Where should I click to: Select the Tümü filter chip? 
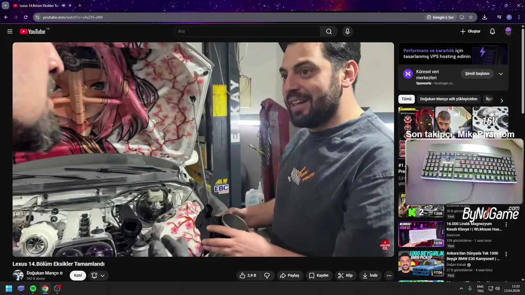click(x=406, y=99)
